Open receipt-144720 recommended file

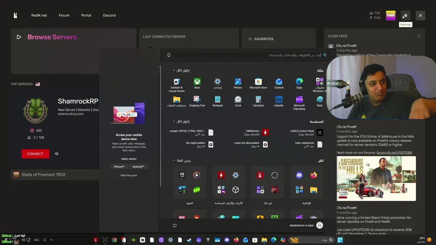tap(191, 132)
